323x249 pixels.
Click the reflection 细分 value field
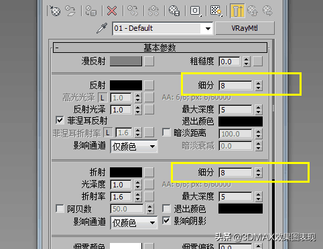tap(235, 86)
